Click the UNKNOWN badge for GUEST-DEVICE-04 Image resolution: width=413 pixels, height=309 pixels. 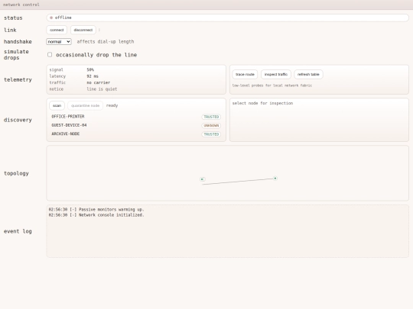211,126
